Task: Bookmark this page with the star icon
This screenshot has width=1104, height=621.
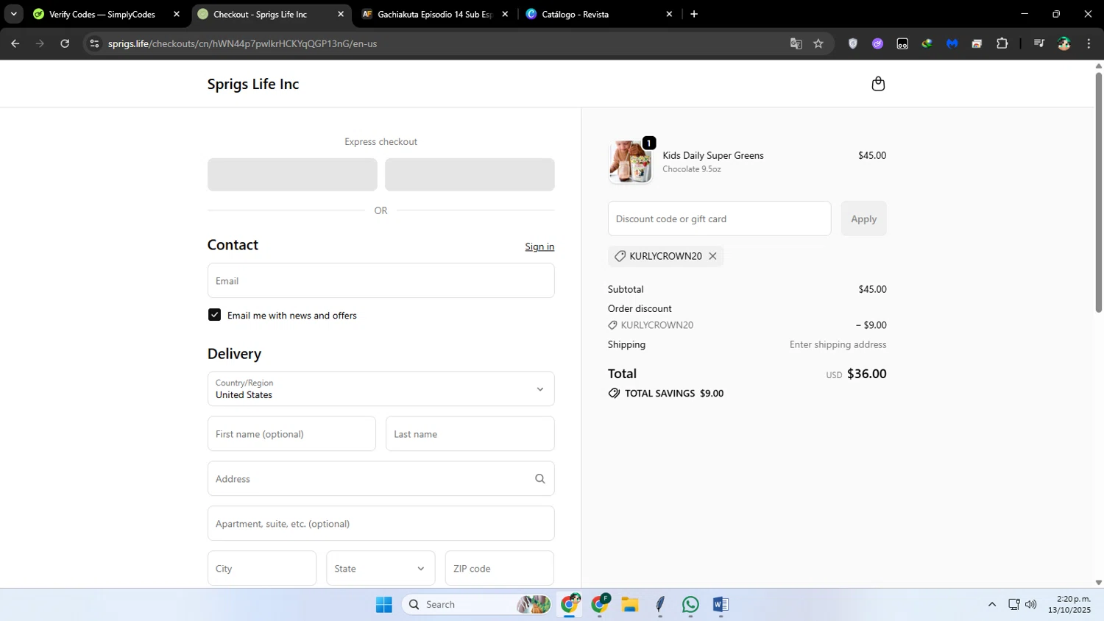Action: tap(818, 43)
